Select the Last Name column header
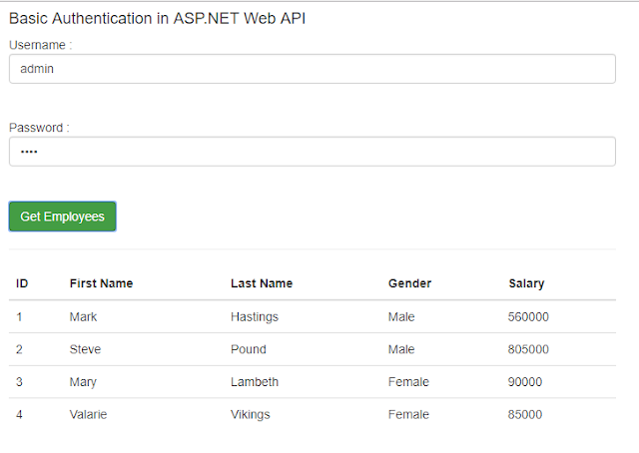This screenshot has height=453, width=639. [262, 283]
